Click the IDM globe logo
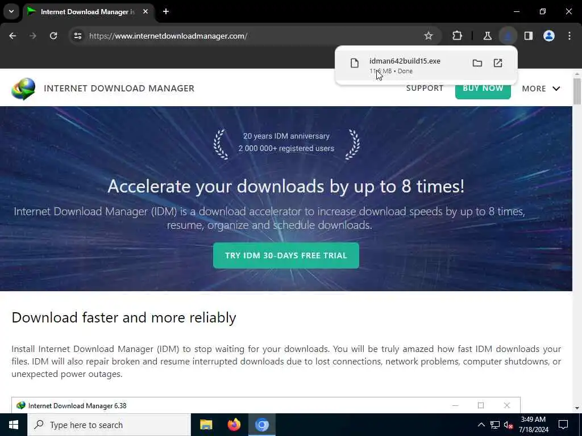582x436 pixels. (23, 89)
